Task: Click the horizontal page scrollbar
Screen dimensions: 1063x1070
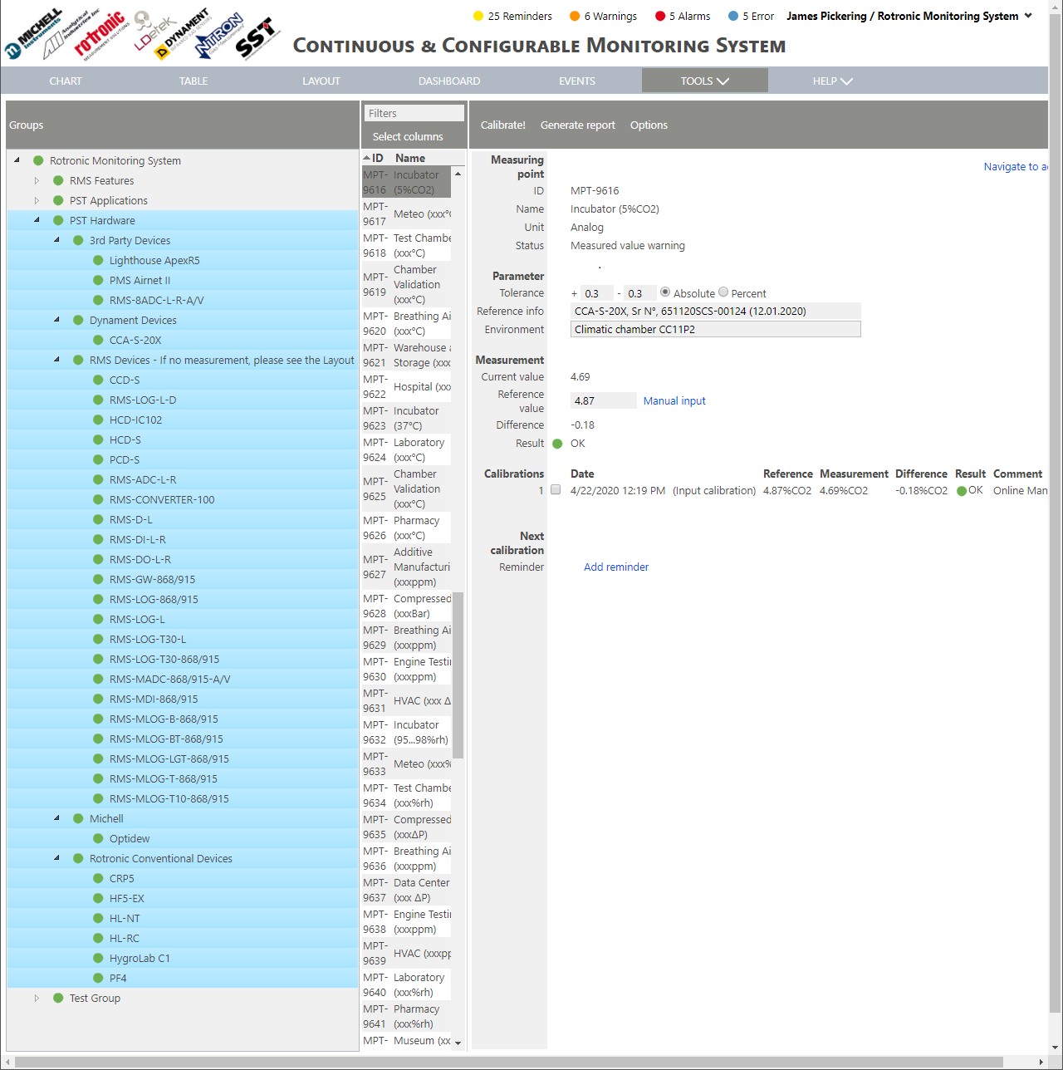Action: point(509,1063)
